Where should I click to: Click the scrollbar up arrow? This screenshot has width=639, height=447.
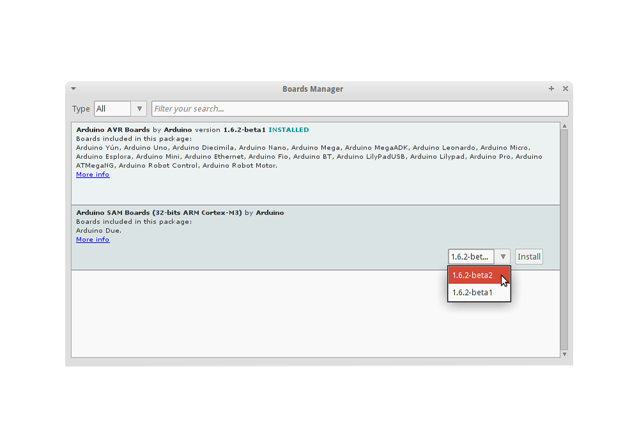pyautogui.click(x=564, y=126)
